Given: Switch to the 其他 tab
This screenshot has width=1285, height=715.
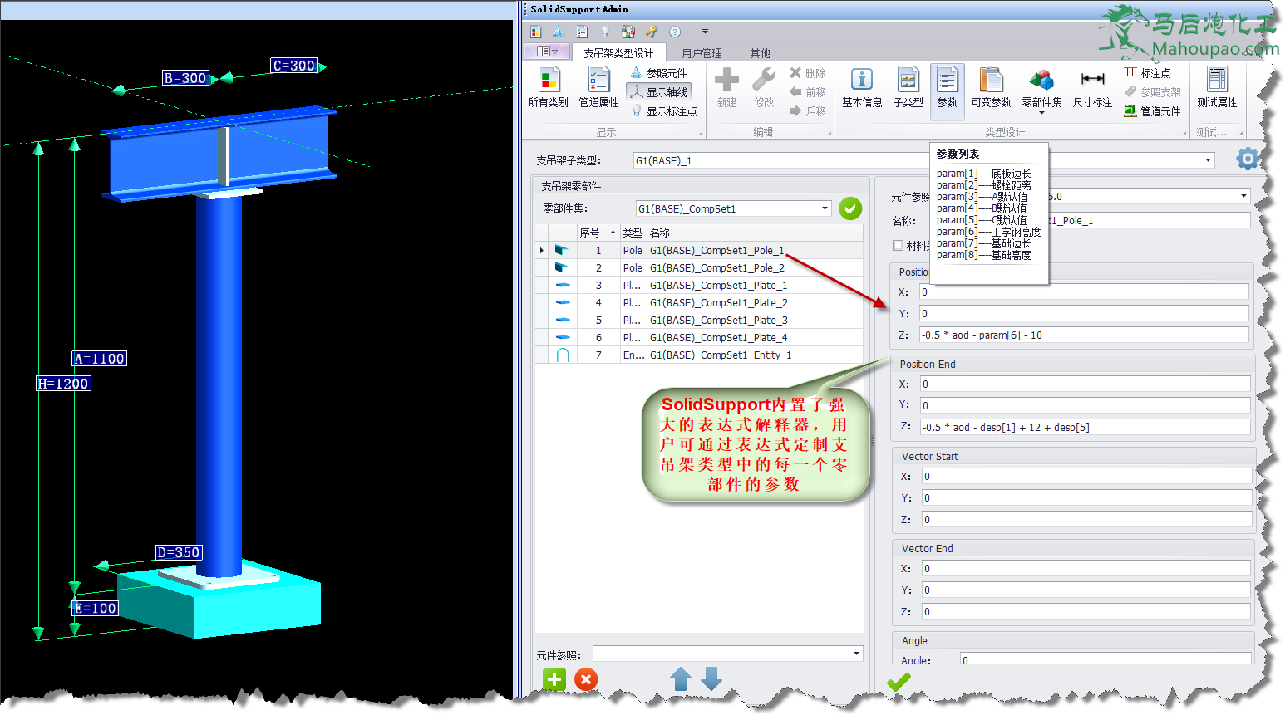Looking at the screenshot, I should pyautogui.click(x=760, y=53).
